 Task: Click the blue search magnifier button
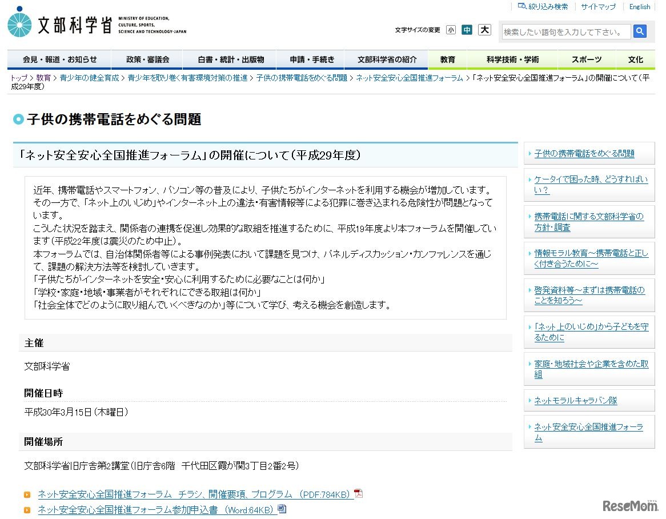(x=640, y=31)
